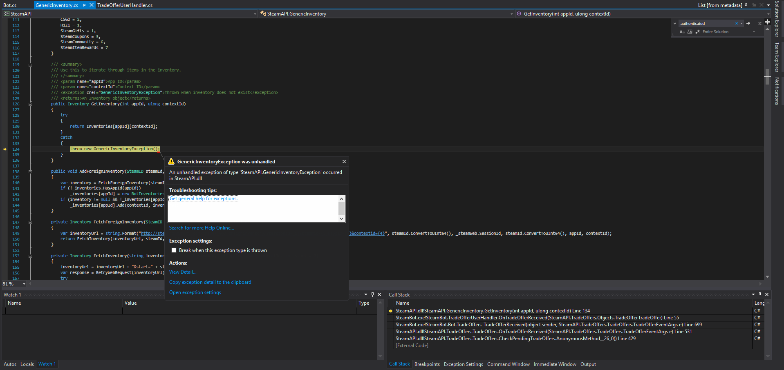This screenshot has height=370, width=784.
Task: Switch to the Bot.cs tab
Action: click(x=10, y=5)
